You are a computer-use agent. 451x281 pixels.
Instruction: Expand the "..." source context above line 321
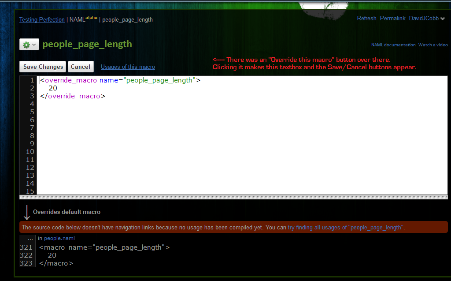[30, 238]
